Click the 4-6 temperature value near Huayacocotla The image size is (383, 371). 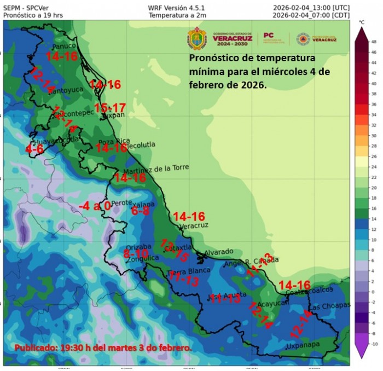[34, 149]
